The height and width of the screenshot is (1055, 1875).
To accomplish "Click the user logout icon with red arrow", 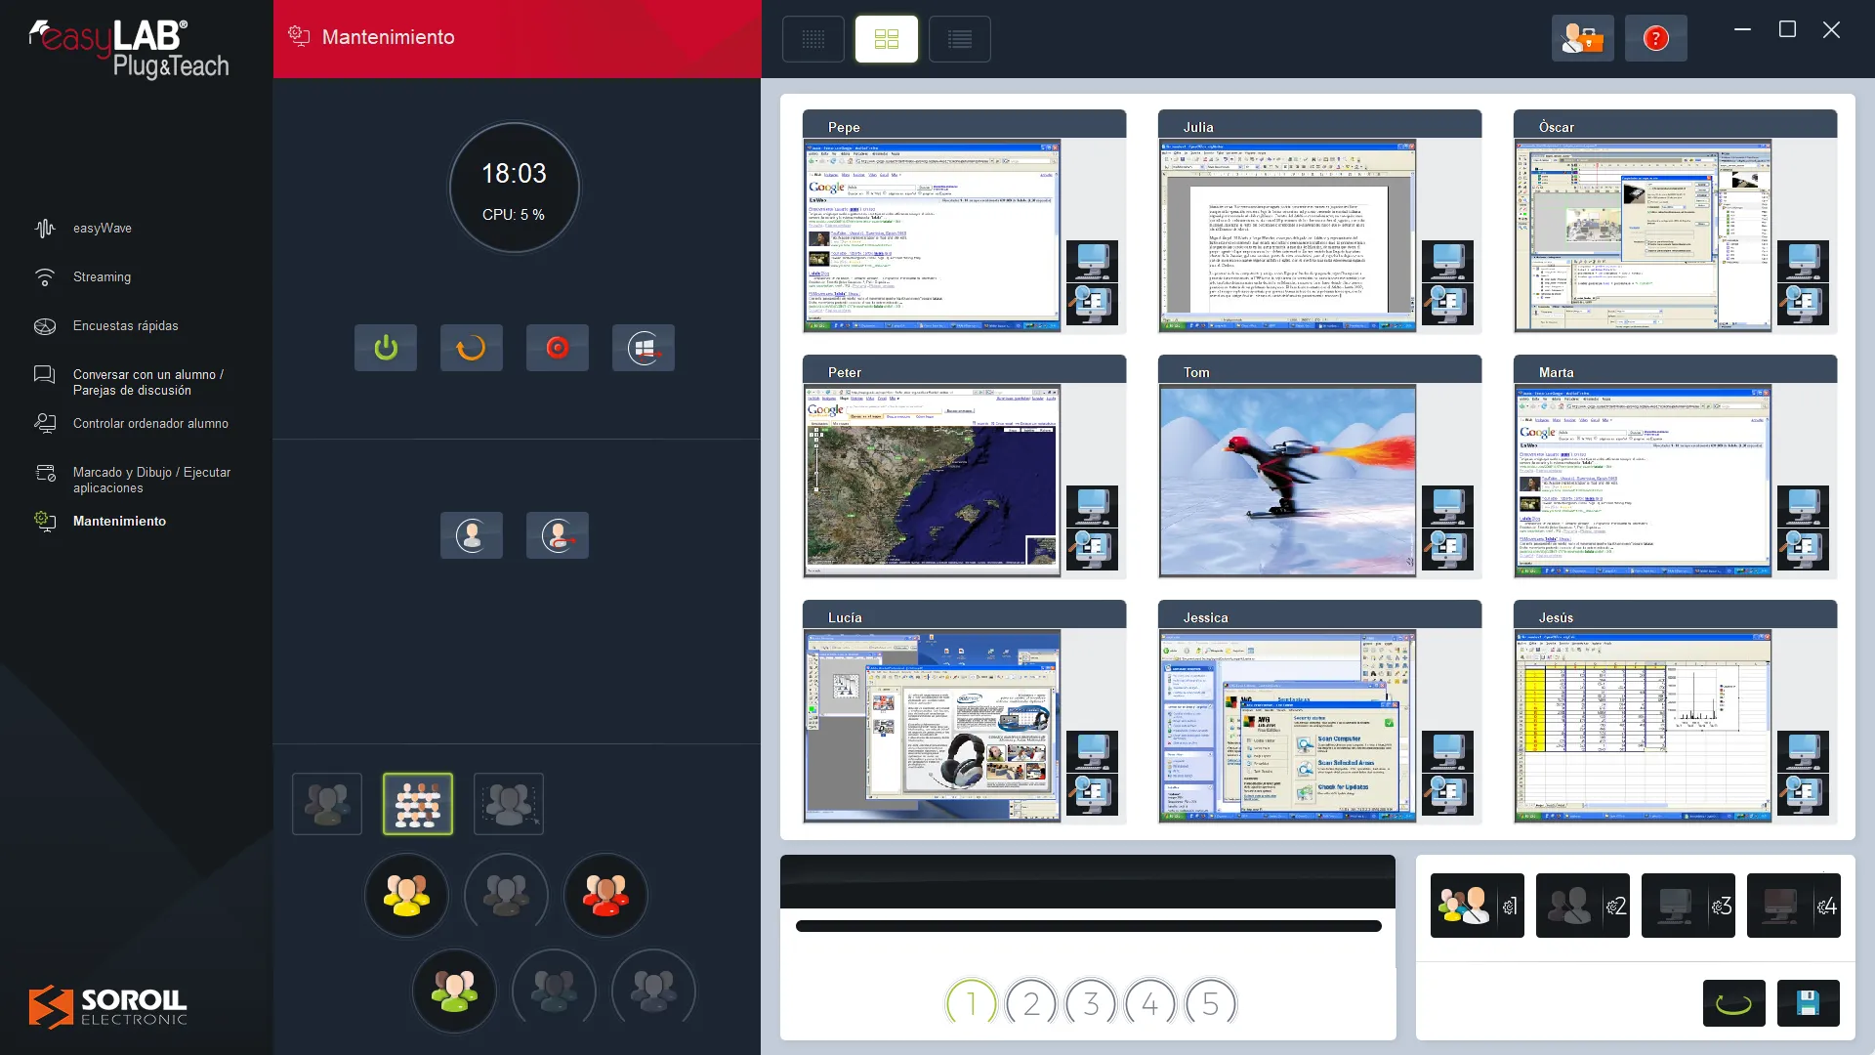I will point(558,535).
